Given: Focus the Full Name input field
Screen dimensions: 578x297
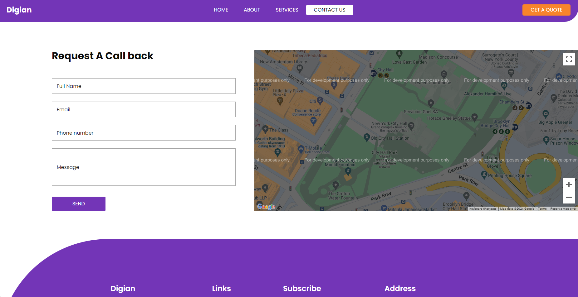Looking at the screenshot, I should click(144, 86).
